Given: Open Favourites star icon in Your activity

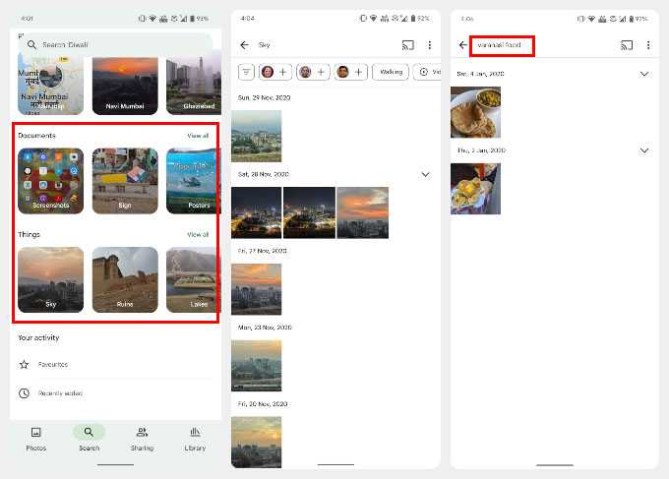Looking at the screenshot, I should [x=24, y=364].
